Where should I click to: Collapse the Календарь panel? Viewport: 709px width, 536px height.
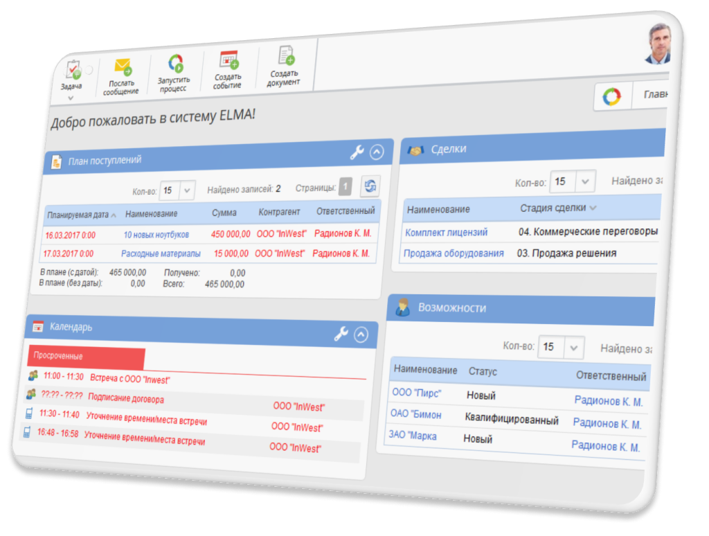pos(361,335)
